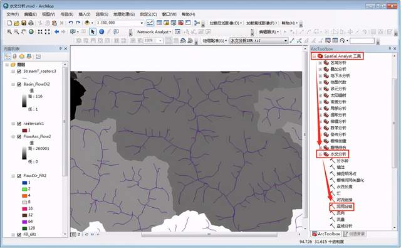This screenshot has width=401, height=248.
Task: Click the Rotate tool icon in georeferencing toolbar
Action: pos(343,40)
